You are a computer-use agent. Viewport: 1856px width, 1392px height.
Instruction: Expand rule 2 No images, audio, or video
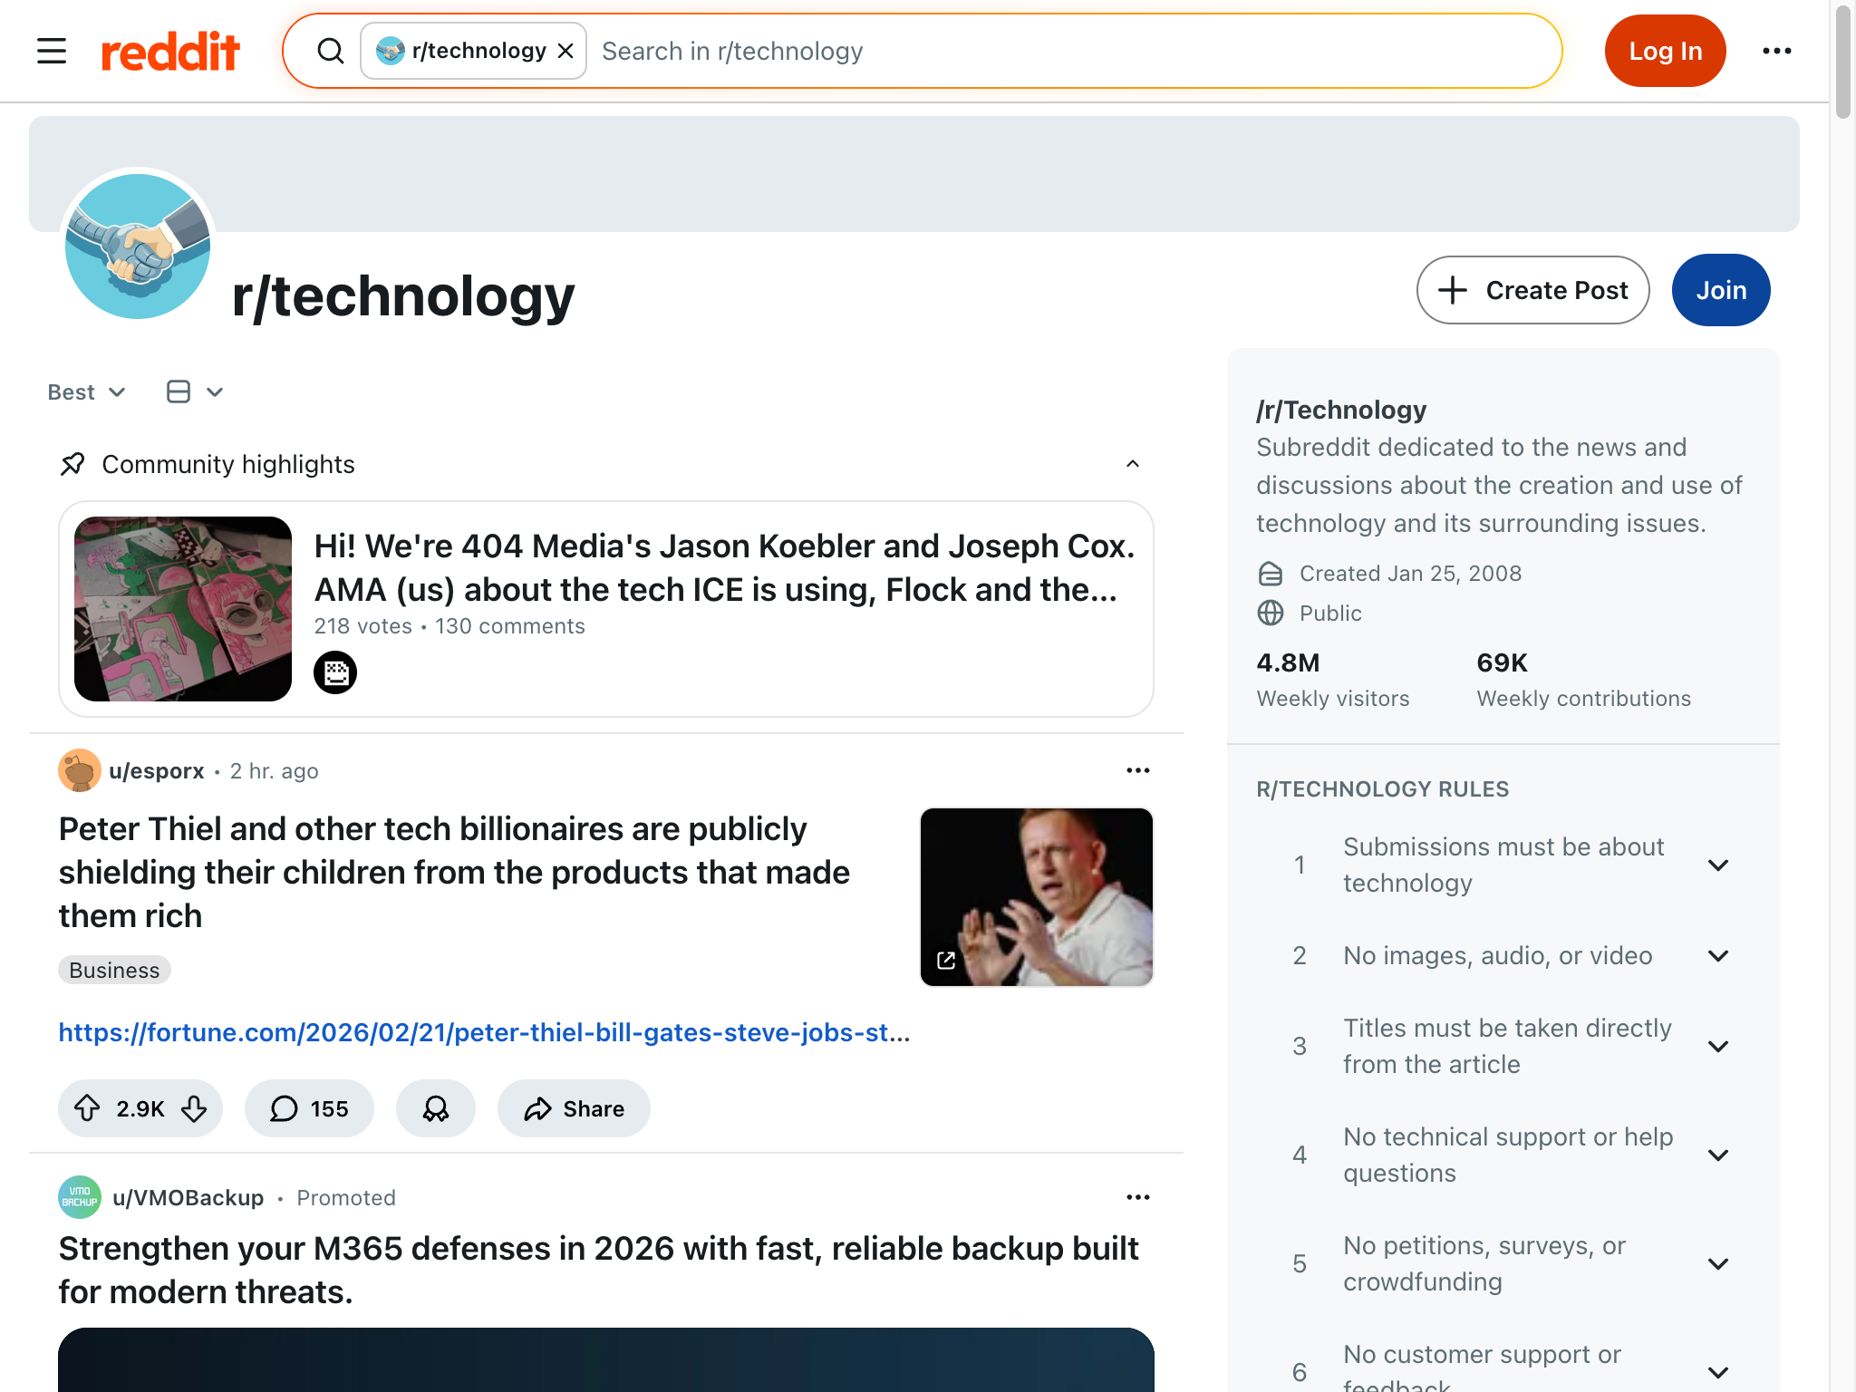tap(1718, 956)
